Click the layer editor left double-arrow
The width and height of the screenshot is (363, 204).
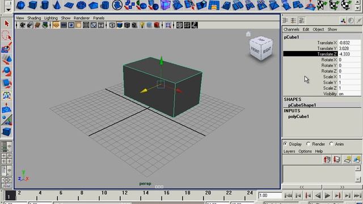(302, 187)
